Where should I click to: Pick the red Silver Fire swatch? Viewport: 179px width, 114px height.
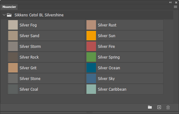coord(91,46)
